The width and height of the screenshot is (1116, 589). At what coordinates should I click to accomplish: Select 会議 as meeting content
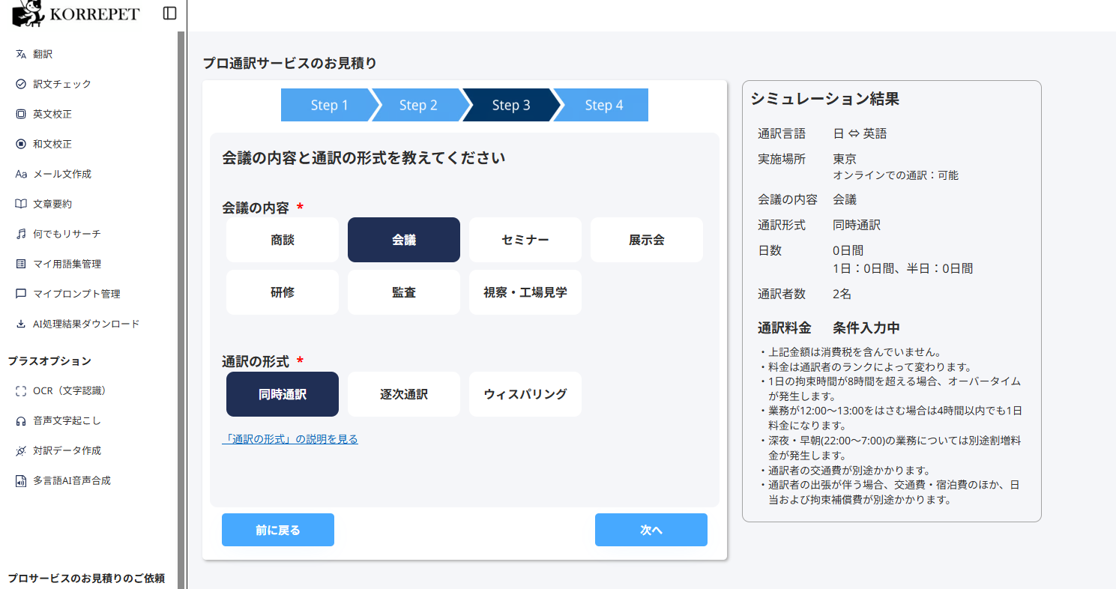(404, 240)
